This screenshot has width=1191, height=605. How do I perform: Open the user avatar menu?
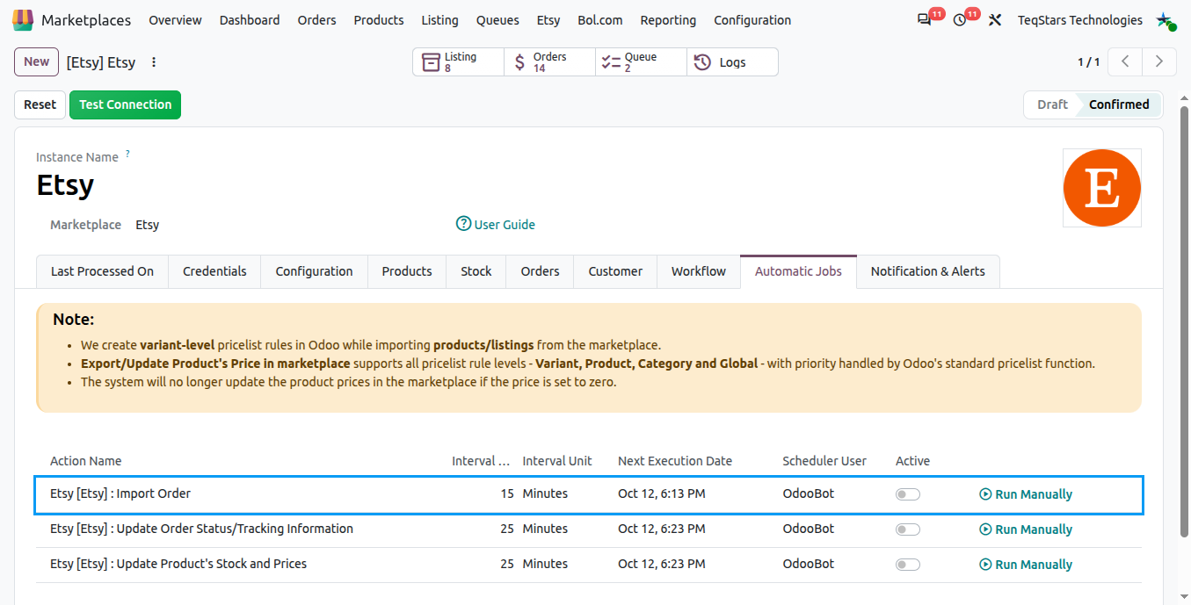coord(1166,20)
